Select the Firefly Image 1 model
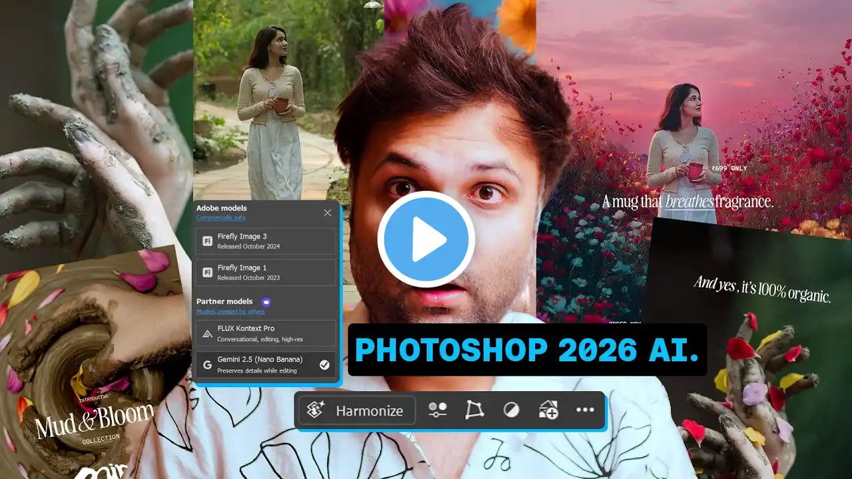The height and width of the screenshot is (479, 852). click(266, 273)
